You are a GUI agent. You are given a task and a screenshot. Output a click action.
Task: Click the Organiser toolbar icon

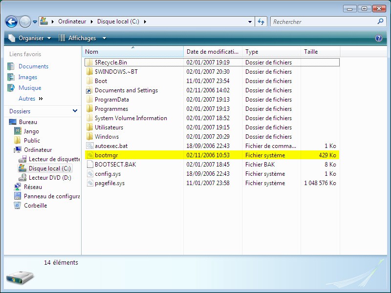(x=12, y=38)
